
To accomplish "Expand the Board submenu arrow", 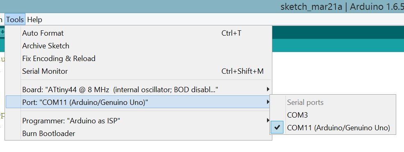I will point(268,89).
